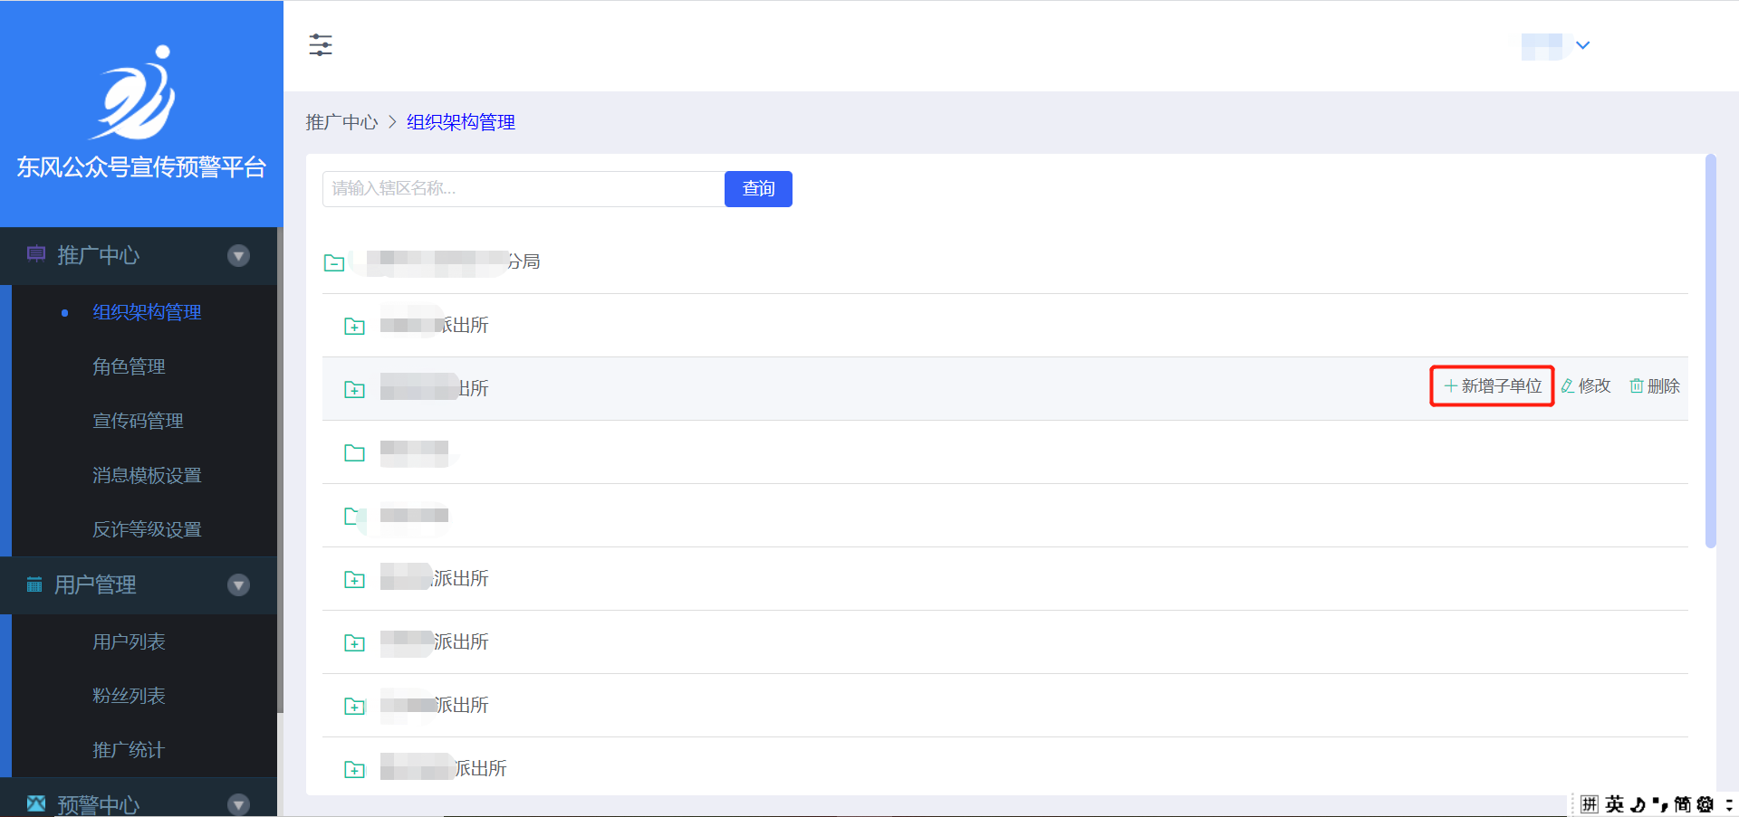Open the 粉丝列表 page
Viewport: 1739px width, 817px height.
point(129,696)
